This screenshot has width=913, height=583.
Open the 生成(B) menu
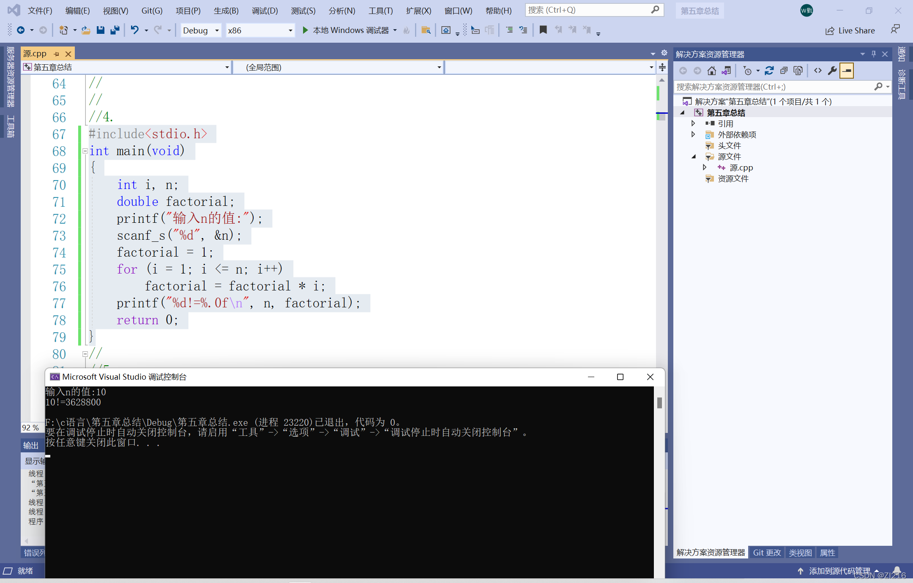(226, 11)
